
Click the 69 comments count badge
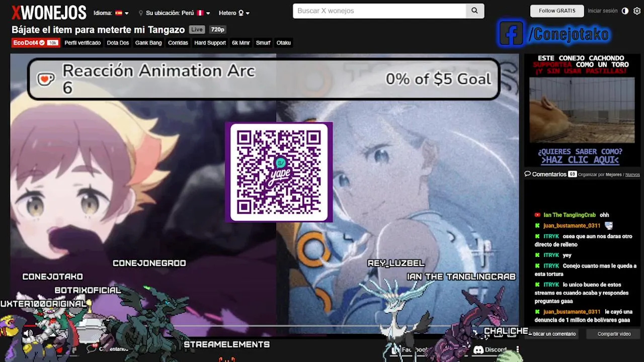tap(572, 174)
